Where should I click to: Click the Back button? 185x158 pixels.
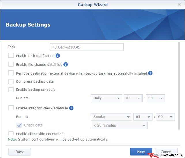pyautogui.click(x=20, y=152)
